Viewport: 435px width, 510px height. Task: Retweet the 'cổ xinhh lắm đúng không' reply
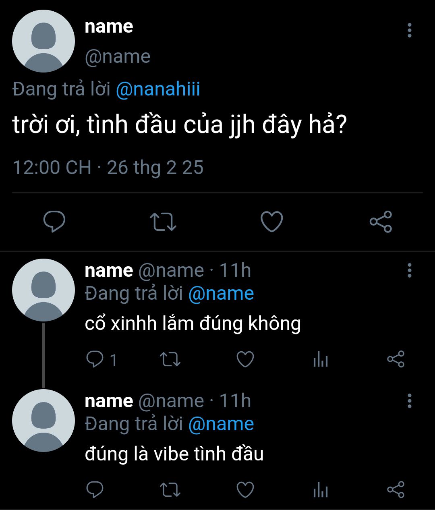pyautogui.click(x=170, y=359)
